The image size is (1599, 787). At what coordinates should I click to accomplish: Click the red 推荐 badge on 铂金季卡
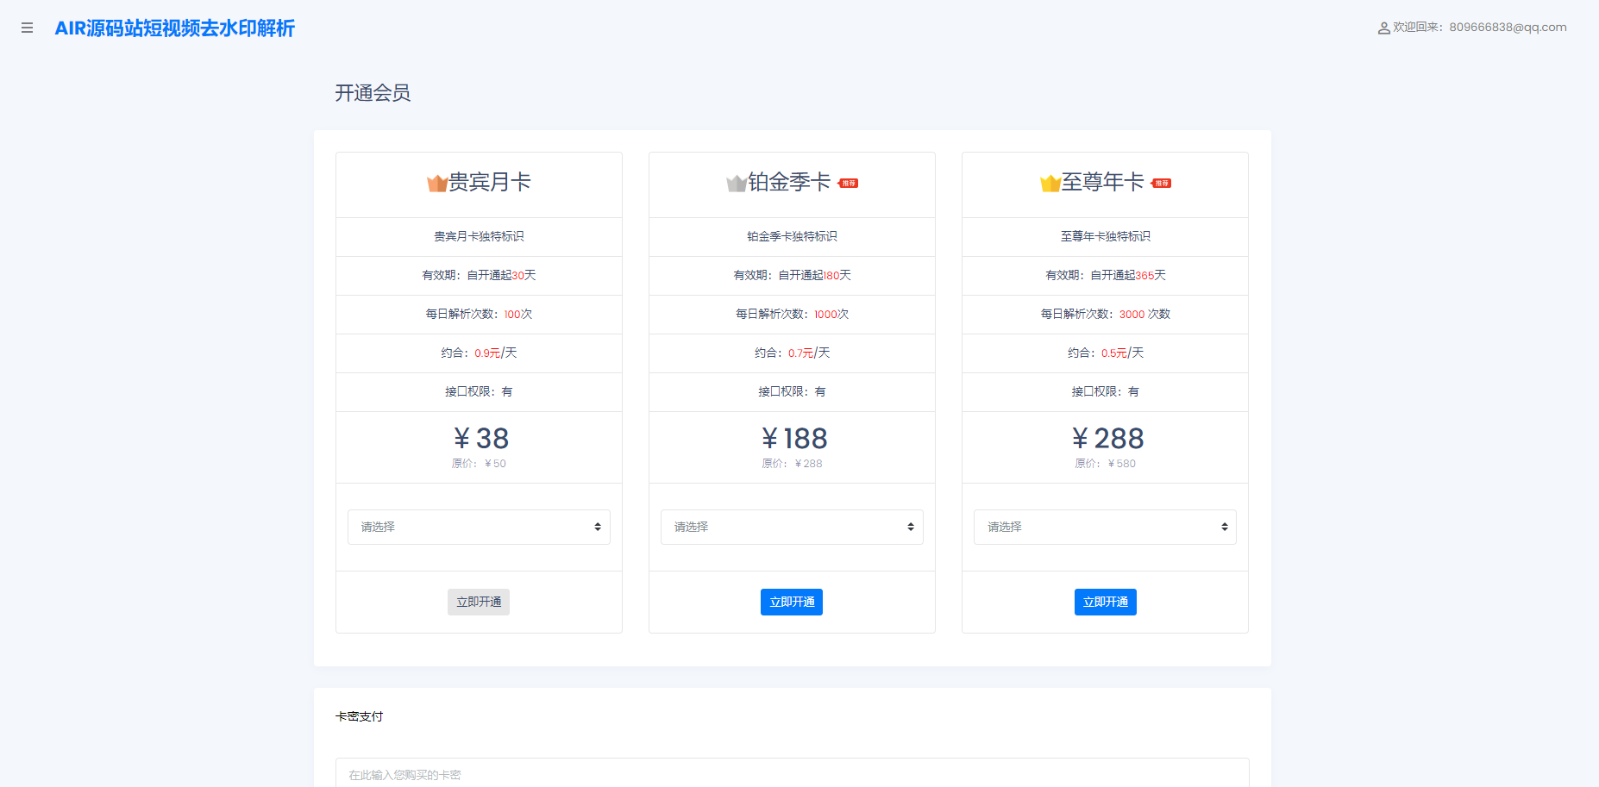849,183
